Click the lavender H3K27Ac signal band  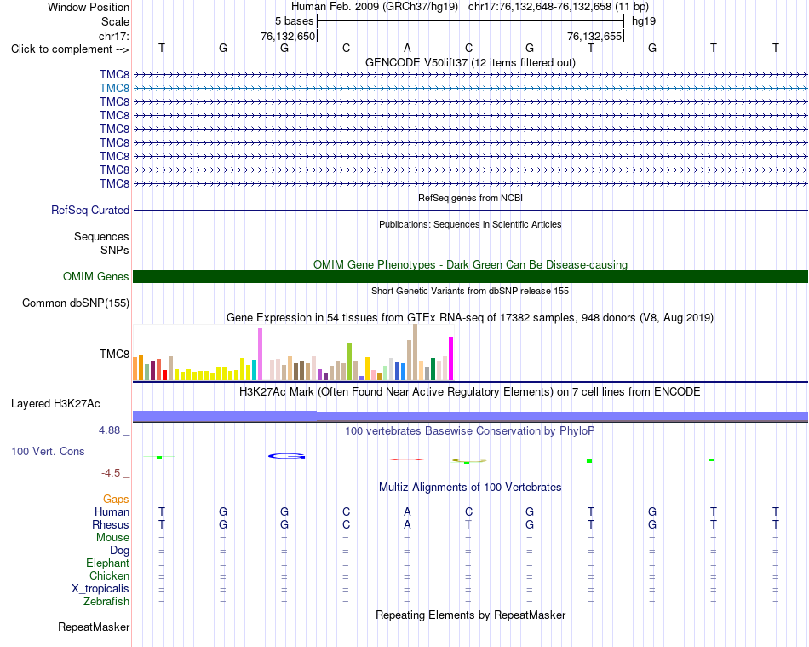point(470,416)
